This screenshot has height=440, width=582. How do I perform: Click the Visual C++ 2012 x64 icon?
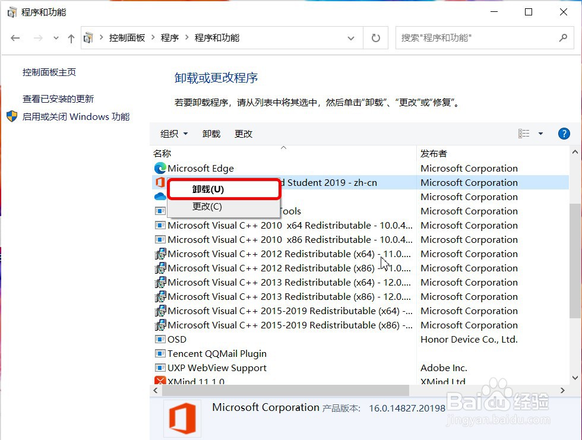click(160, 254)
